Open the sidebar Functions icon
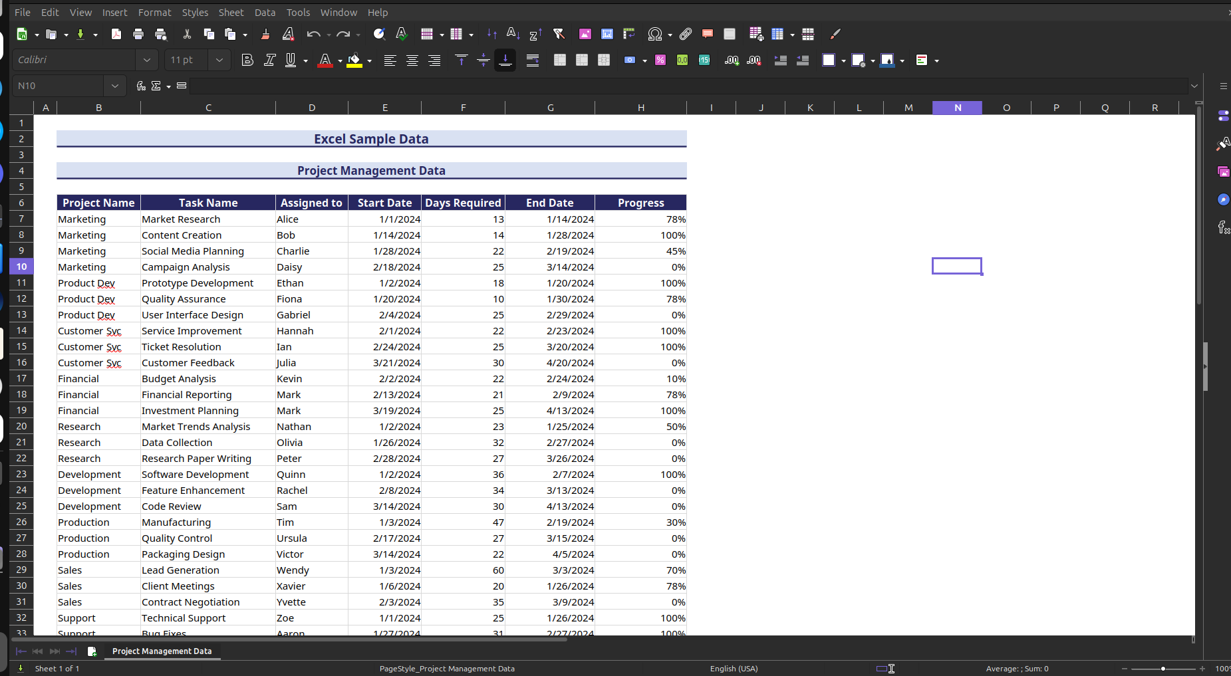Screen dimensions: 1231x676 (x=1223, y=227)
